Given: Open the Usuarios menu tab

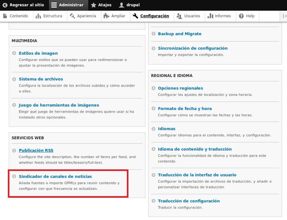Looking at the screenshot, I should 189,16.
